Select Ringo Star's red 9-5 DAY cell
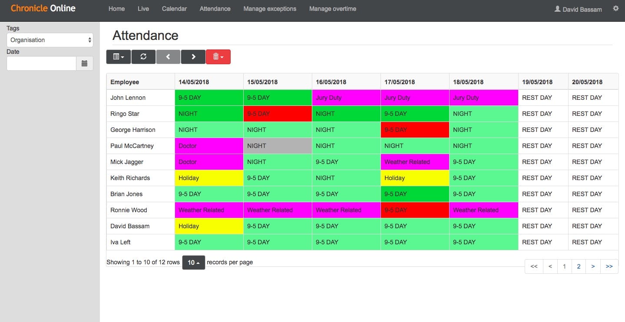 277,113
